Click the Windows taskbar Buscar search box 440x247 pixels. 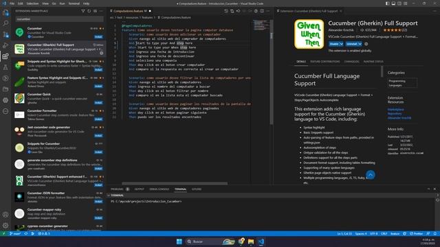[210, 242]
